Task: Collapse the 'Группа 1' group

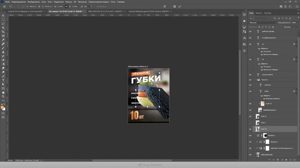Action: pyautogui.click(x=256, y=80)
